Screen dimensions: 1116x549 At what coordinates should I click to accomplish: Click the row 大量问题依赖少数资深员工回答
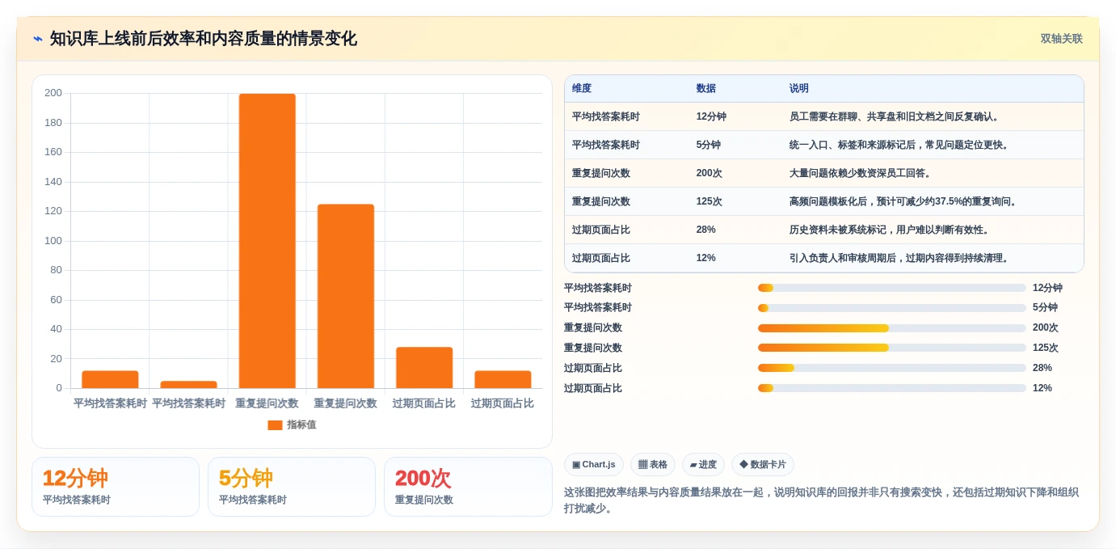[824, 173]
